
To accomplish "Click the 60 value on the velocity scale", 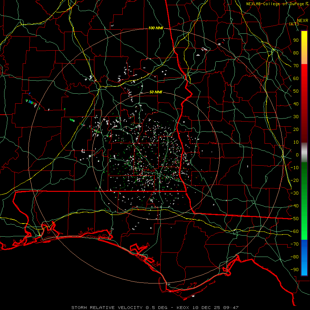I will [296, 78].
